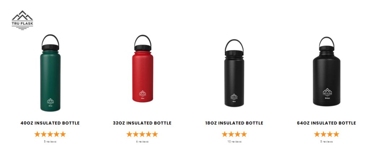Screen dimensions: 370x154
Task: Open the green 40oz bottle image
Action: click(50, 73)
